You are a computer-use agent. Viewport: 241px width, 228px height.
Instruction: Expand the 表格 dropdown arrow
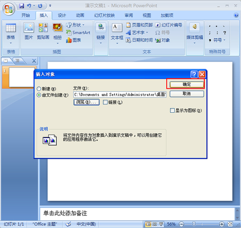coord(11,43)
